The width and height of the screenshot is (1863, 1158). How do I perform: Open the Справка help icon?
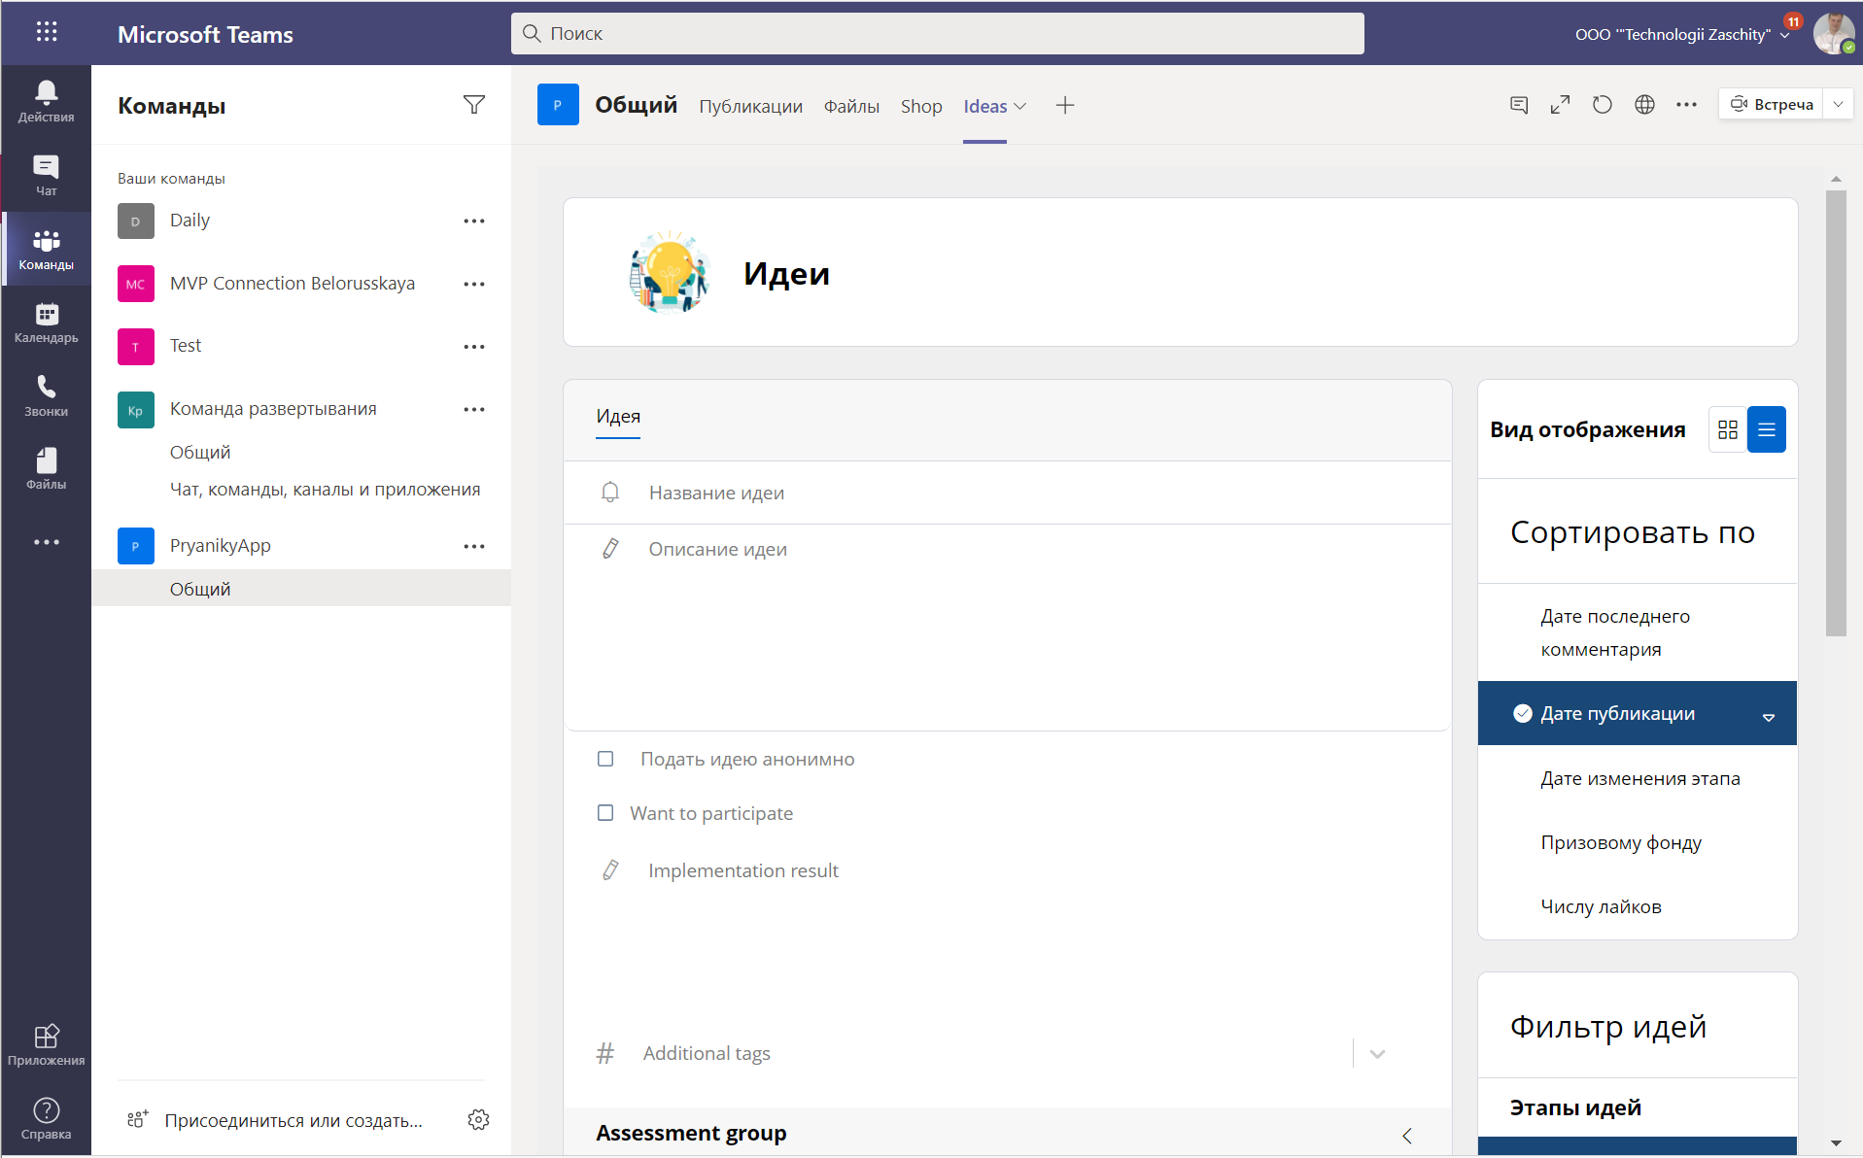(x=46, y=1118)
